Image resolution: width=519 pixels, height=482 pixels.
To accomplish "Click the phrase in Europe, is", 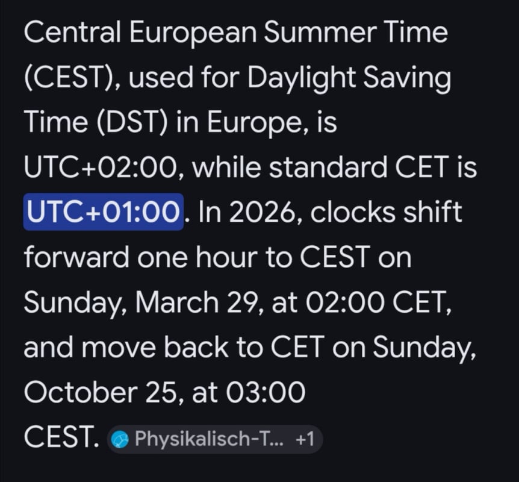I will click(x=256, y=123).
